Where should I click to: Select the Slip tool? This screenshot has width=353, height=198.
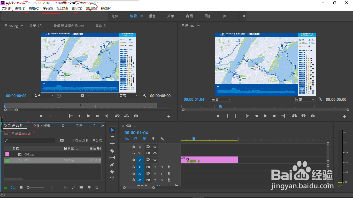tap(112, 158)
